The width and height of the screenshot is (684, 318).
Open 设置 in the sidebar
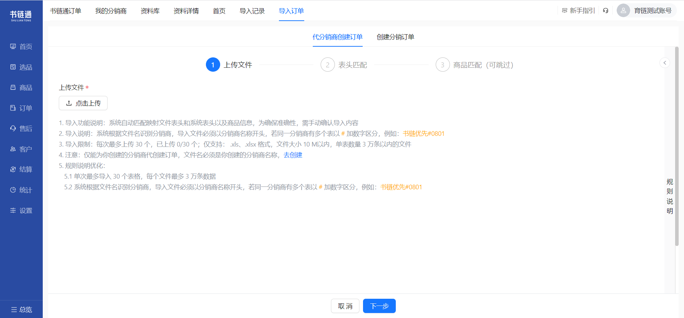coord(21,210)
